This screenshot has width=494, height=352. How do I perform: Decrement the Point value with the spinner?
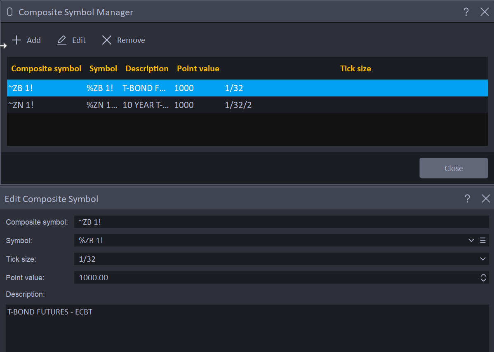pos(483,279)
